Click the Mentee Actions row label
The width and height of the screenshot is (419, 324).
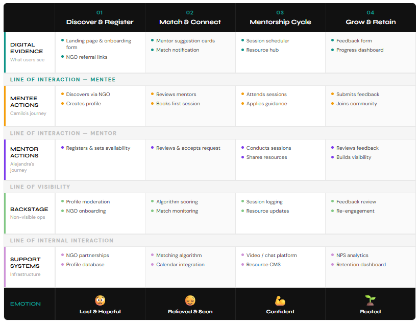pos(24,102)
